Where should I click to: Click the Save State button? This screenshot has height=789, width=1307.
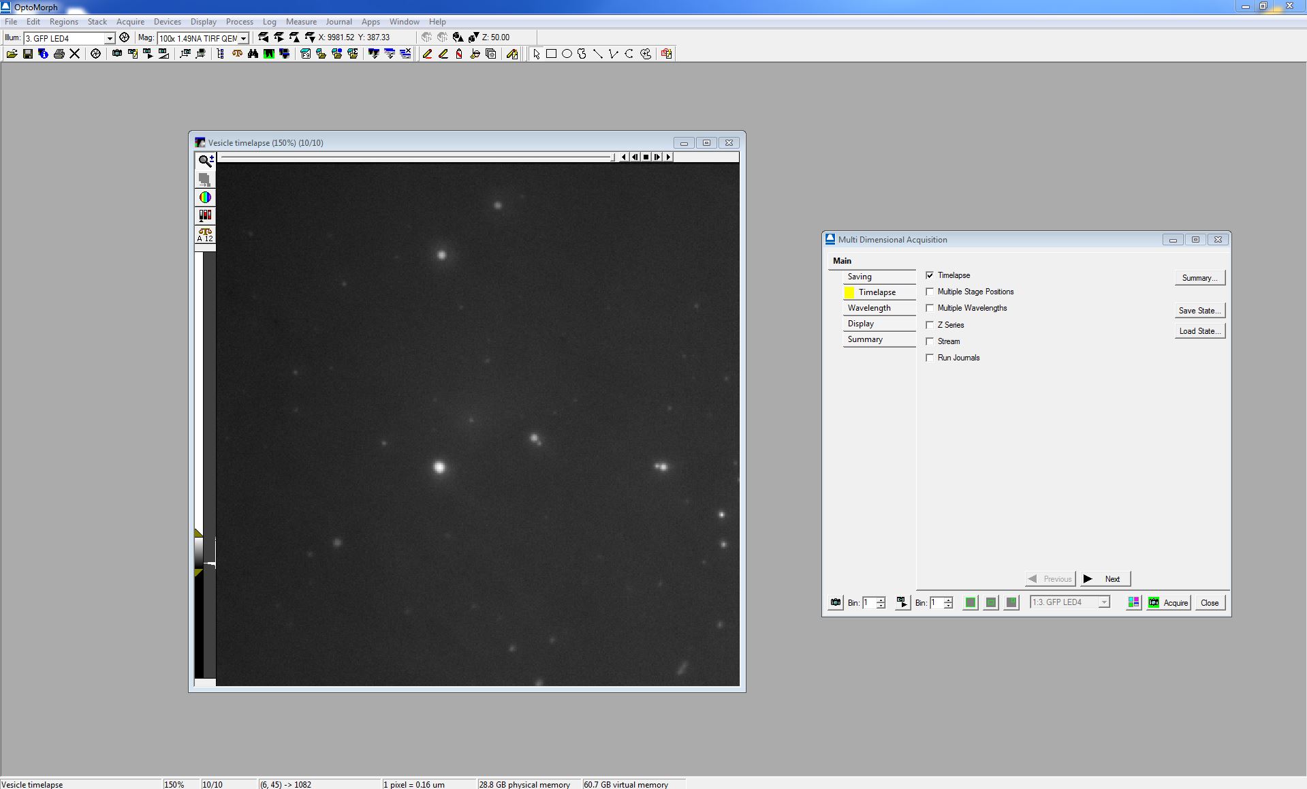pyautogui.click(x=1199, y=311)
